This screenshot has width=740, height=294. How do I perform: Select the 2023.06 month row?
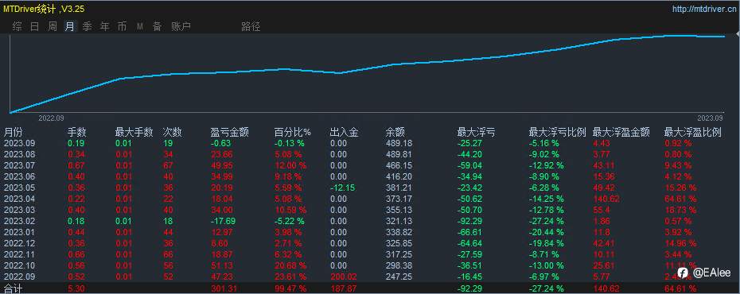click(x=370, y=176)
